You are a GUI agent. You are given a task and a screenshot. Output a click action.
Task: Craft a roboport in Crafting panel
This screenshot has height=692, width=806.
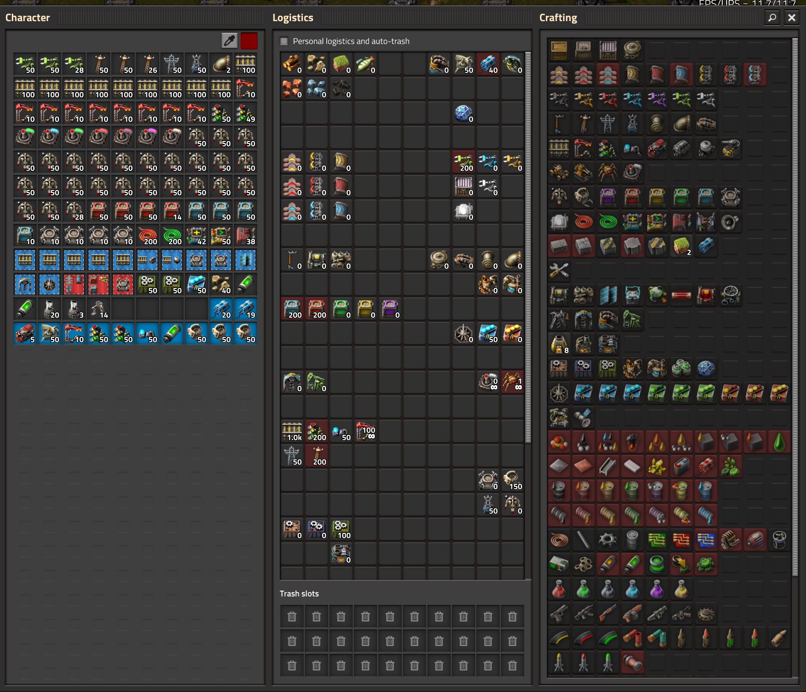tap(731, 197)
